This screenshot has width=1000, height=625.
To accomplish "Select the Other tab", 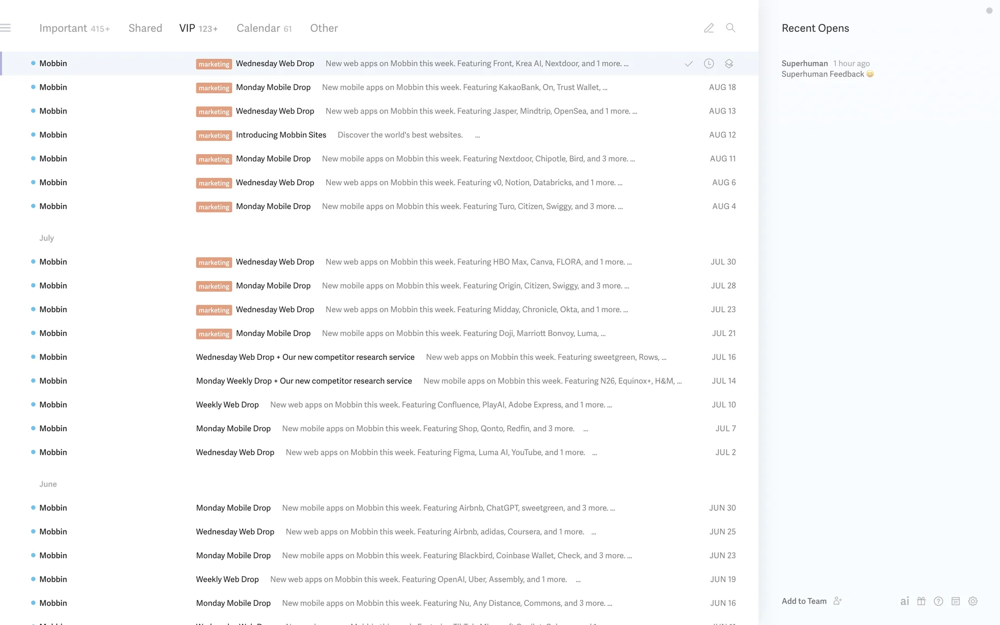I will pyautogui.click(x=324, y=28).
